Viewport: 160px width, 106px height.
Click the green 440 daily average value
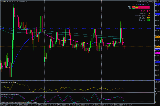click(x=148, y=20)
